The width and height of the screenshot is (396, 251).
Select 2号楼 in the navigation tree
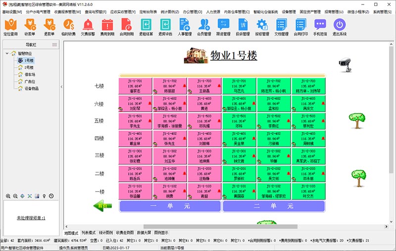point(29,67)
